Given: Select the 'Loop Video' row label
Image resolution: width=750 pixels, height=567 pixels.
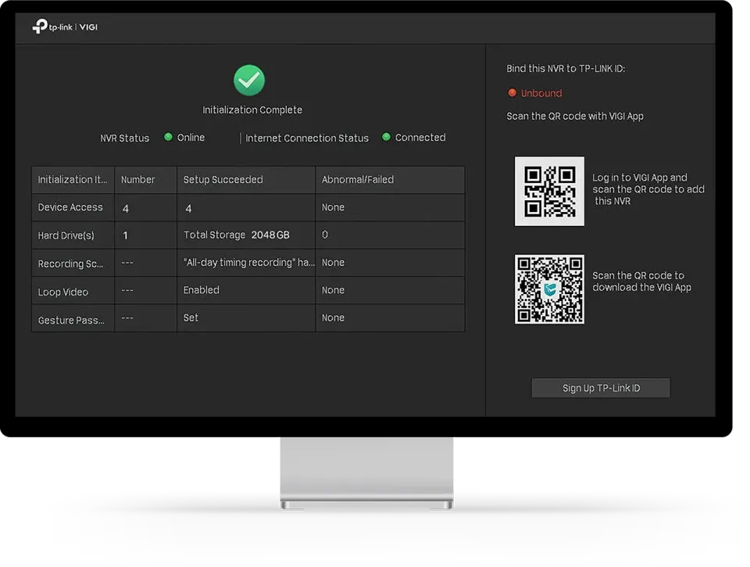Looking at the screenshot, I should pyautogui.click(x=63, y=292).
